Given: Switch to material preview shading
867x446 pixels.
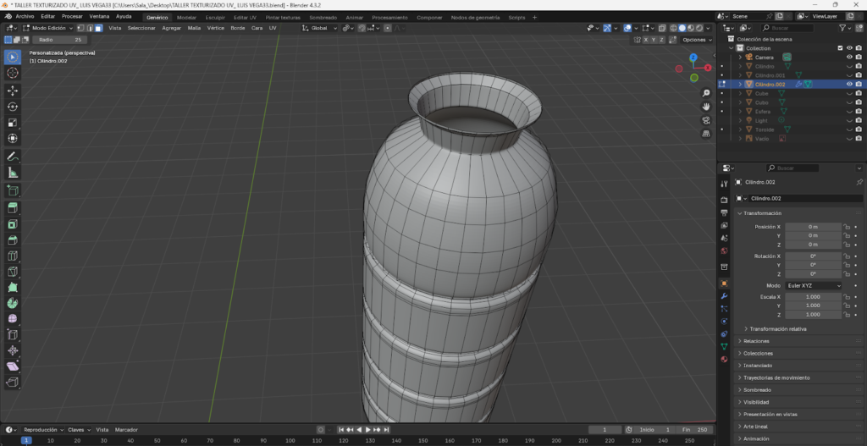Looking at the screenshot, I should click(x=691, y=28).
